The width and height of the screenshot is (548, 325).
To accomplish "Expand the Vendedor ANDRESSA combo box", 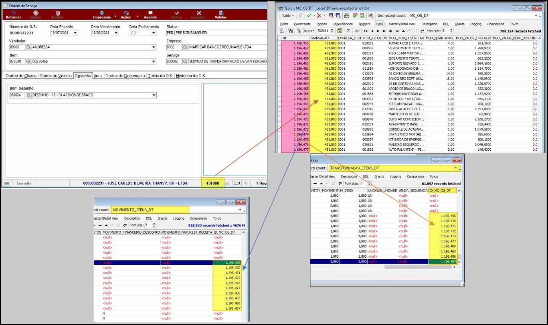I will click(x=154, y=47).
